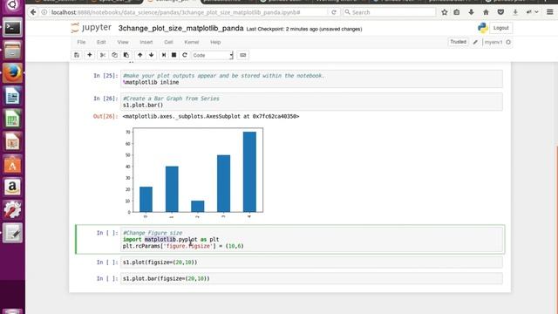Screen dimensions: 558x314
Task: Click the import matplotlib.pyplot as plt line
Action: tap(171, 239)
